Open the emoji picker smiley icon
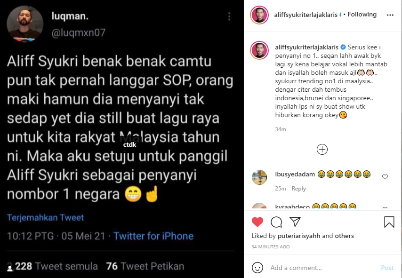 click(257, 268)
